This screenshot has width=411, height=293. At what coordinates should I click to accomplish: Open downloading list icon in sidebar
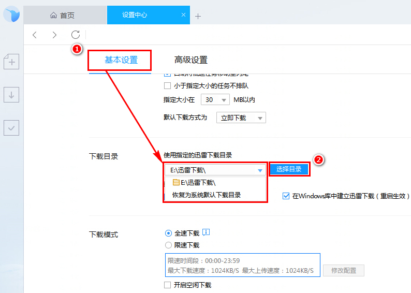(x=11, y=95)
